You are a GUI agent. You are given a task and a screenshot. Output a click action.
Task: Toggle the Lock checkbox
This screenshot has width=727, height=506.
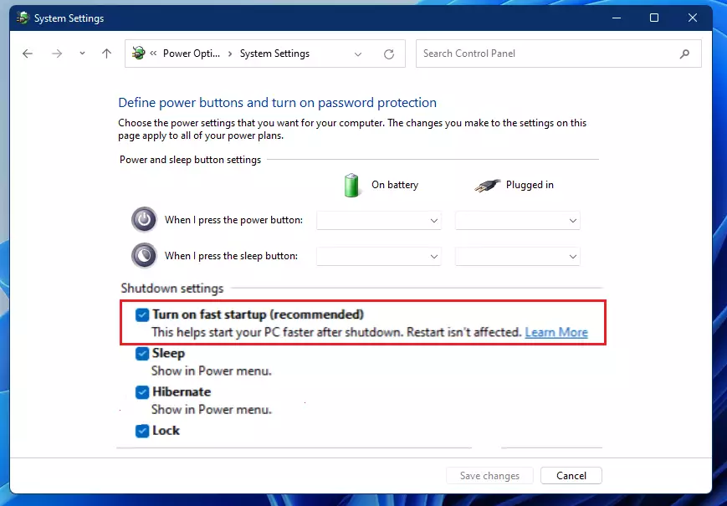click(142, 431)
